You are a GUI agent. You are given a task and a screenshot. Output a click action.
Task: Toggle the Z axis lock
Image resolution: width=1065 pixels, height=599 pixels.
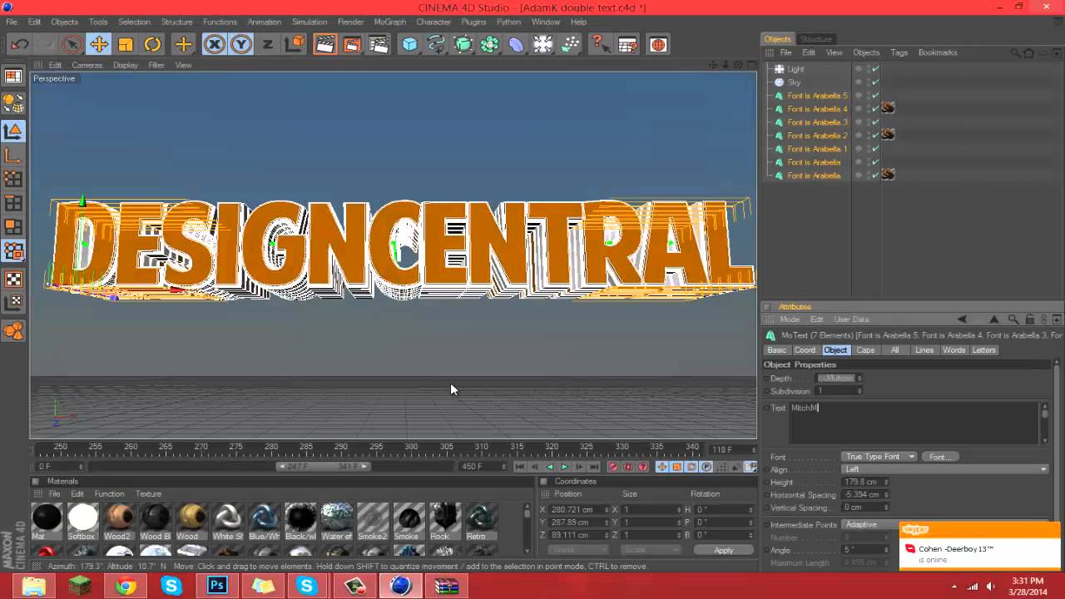(268, 44)
